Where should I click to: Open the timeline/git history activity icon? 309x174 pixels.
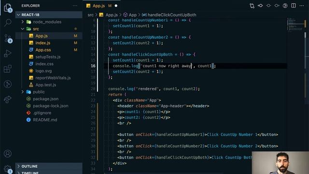(x=8, y=84)
